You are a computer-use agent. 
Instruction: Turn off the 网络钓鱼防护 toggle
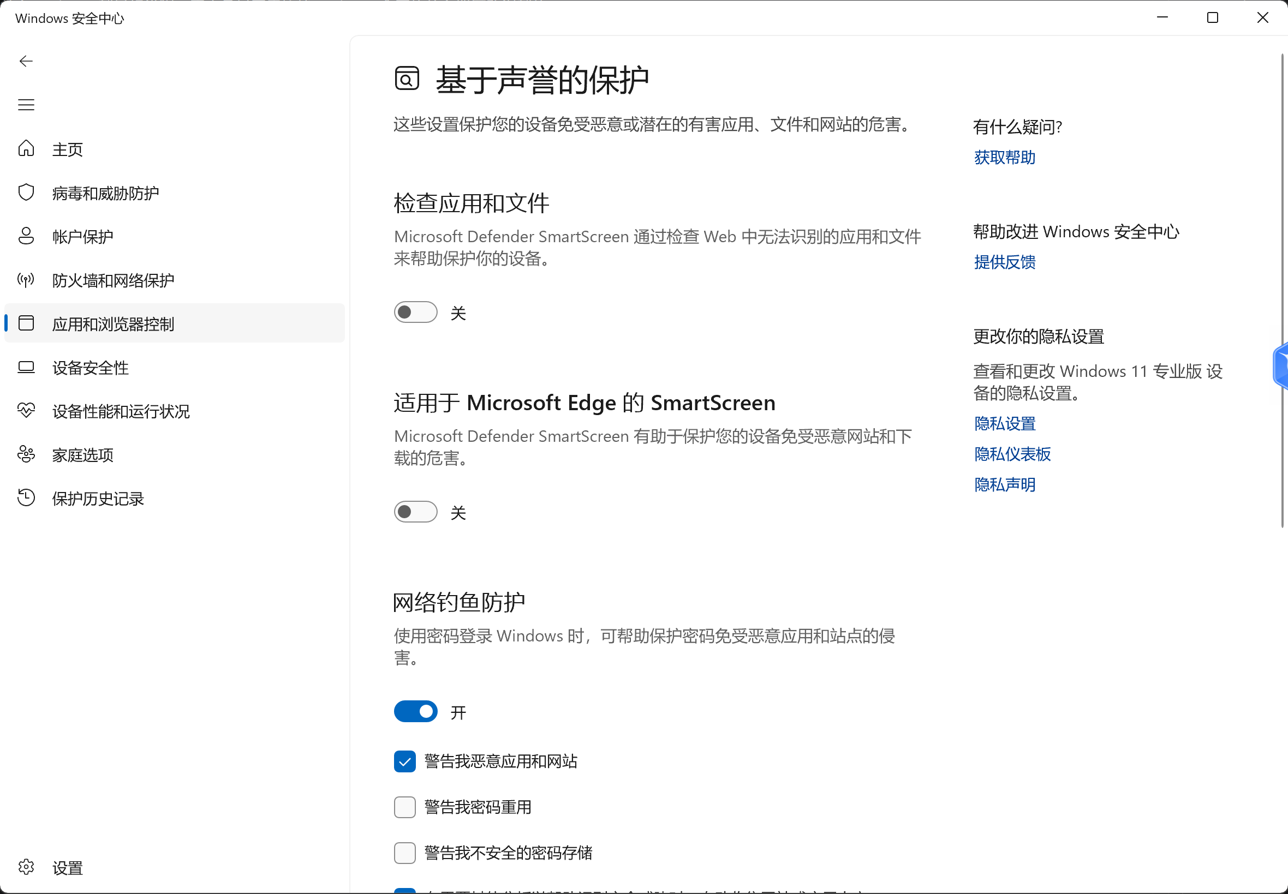415,711
